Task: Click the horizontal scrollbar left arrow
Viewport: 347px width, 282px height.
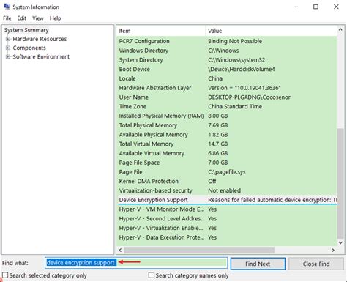Action: click(120, 251)
